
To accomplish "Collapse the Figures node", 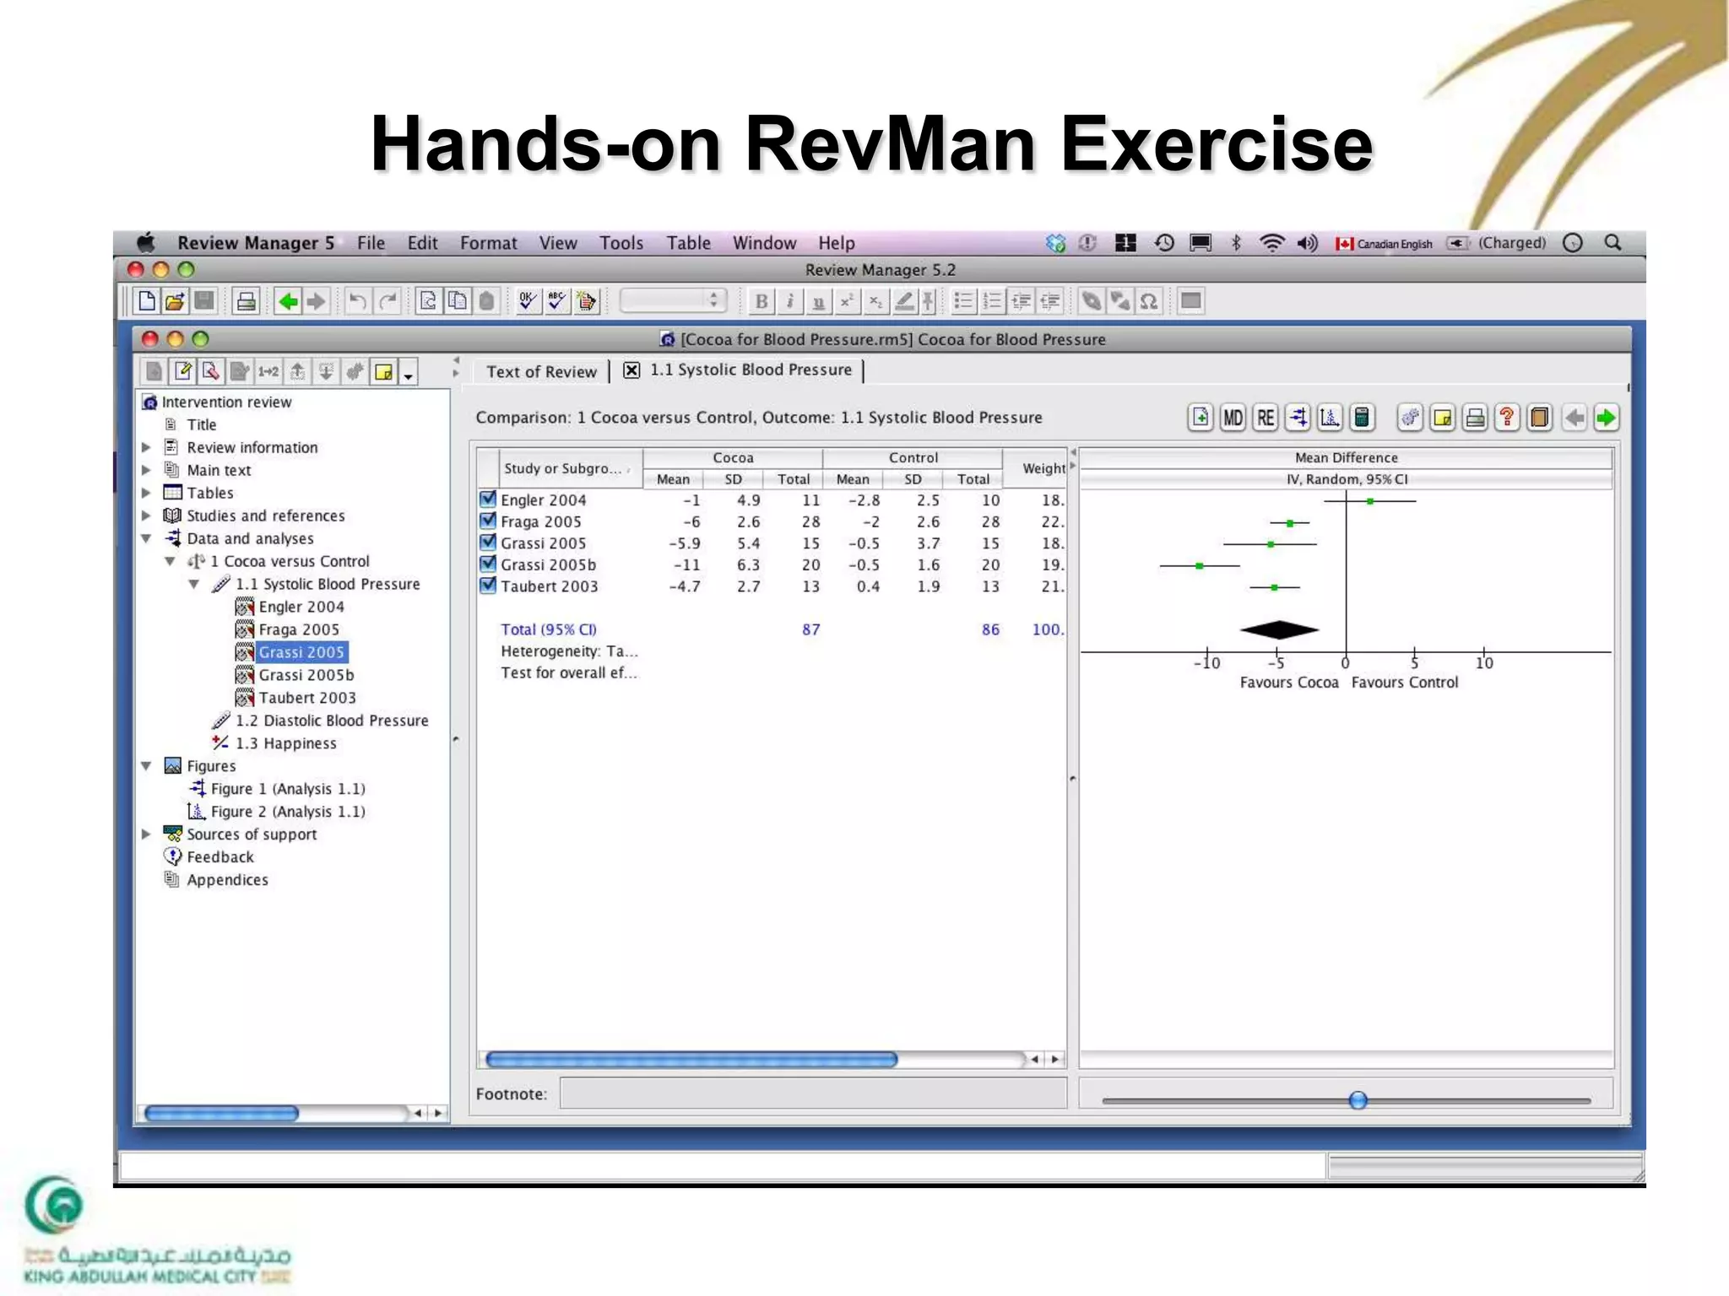I will [146, 766].
